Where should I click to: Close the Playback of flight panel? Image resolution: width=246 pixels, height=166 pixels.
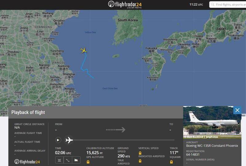click(237, 110)
